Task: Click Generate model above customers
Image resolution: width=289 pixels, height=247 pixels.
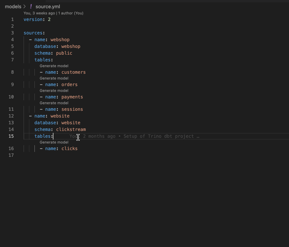Action: [x=54, y=66]
